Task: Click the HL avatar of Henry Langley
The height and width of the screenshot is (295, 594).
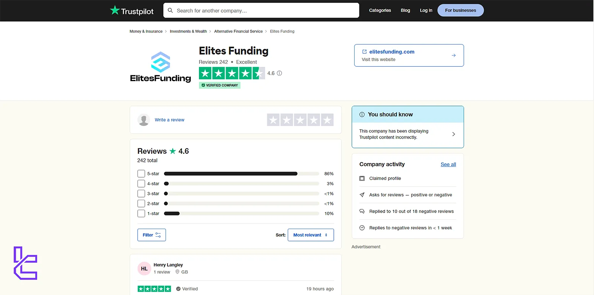Action: click(144, 269)
